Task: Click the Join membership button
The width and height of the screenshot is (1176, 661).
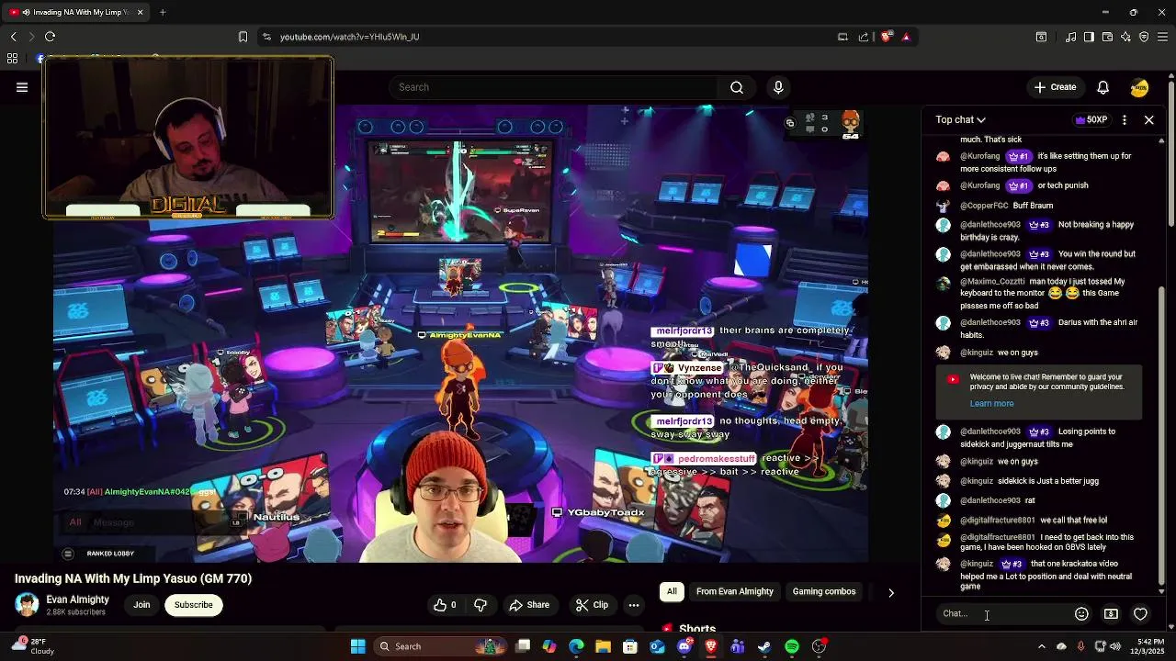Action: [x=141, y=604]
